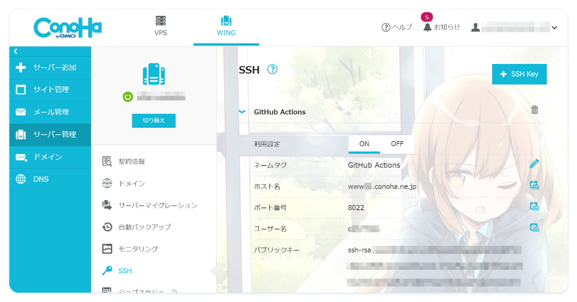The height and width of the screenshot is (302, 577).
Task: Select サーバー追加 in sidebar
Action: pos(50,67)
